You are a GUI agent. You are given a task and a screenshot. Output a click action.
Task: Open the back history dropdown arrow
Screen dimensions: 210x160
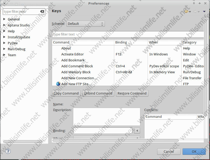coord(190,12)
